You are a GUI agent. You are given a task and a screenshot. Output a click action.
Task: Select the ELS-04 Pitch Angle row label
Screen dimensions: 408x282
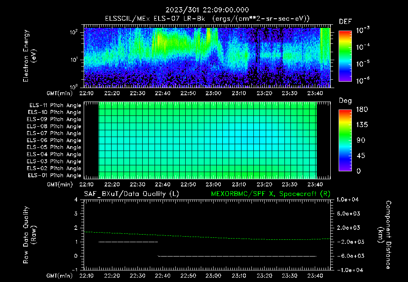point(54,155)
